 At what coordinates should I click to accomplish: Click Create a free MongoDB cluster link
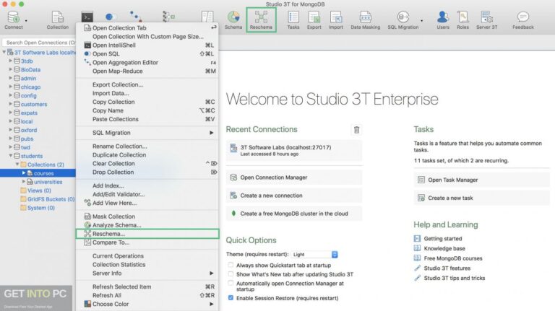click(294, 214)
